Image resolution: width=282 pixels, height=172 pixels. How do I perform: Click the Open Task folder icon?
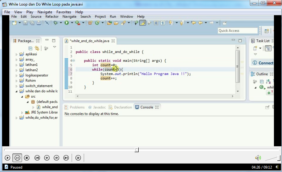coord(116,23)
